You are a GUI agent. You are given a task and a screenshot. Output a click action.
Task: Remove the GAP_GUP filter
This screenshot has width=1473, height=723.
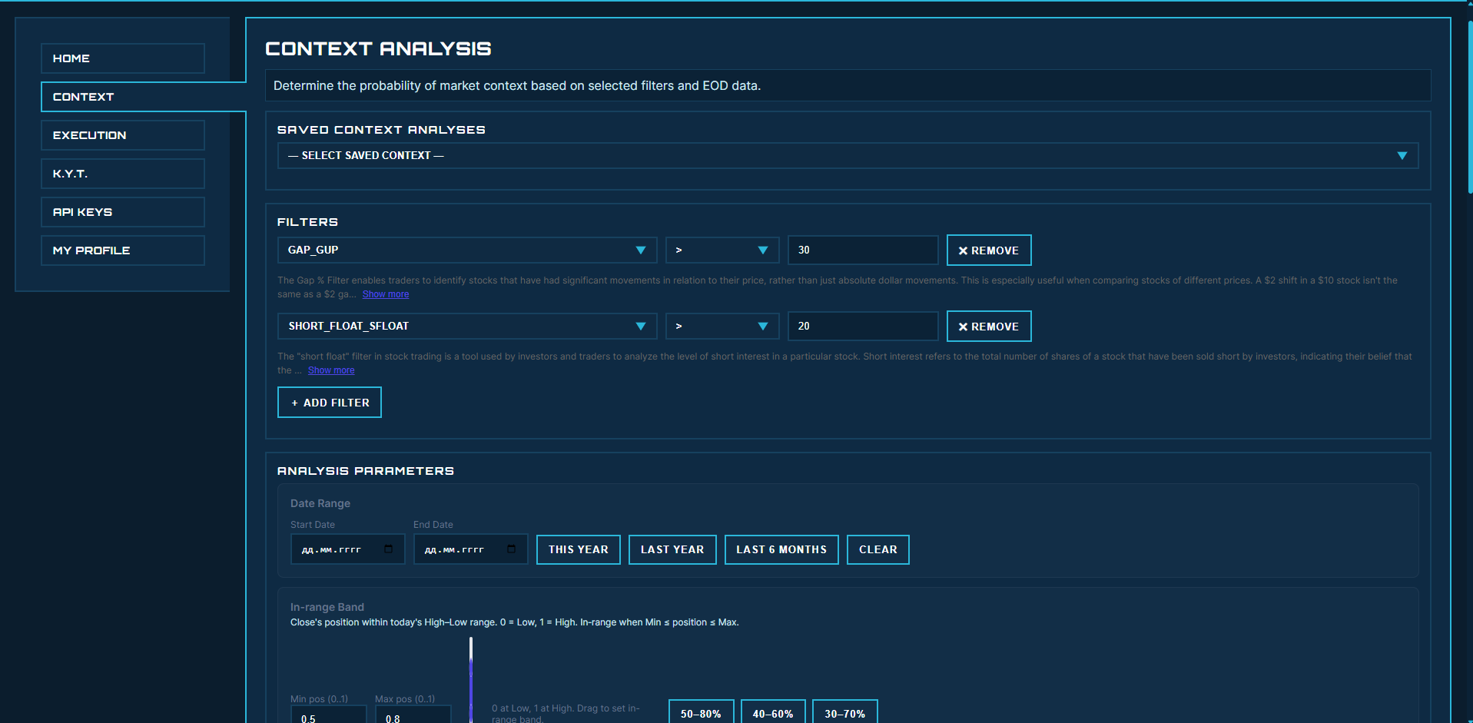pyautogui.click(x=989, y=250)
